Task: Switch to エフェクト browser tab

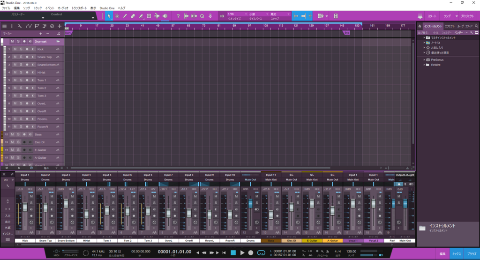Action: (450, 26)
